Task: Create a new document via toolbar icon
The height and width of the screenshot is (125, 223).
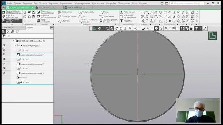Action: pos(25,12)
